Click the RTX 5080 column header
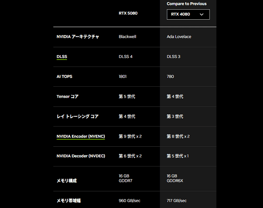This screenshot has height=208, width=263. click(128, 13)
